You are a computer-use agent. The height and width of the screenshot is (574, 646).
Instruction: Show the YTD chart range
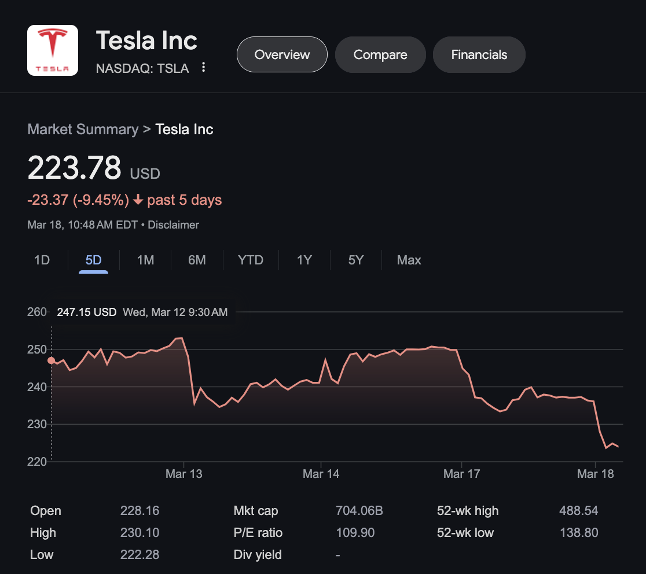coord(251,260)
